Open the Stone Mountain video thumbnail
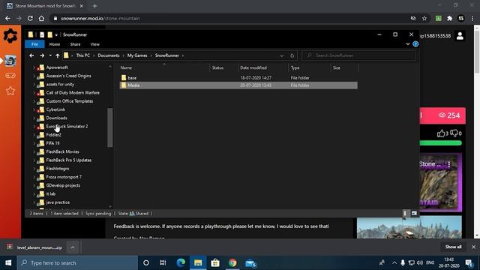The image size is (480, 270). tap(440, 182)
